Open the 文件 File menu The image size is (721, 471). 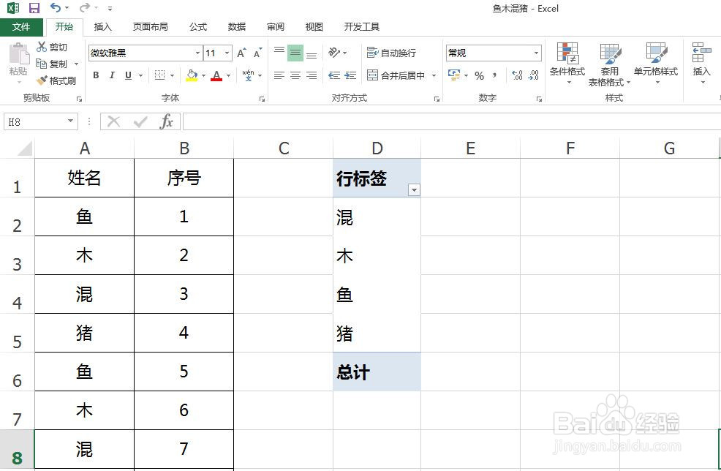(21, 26)
